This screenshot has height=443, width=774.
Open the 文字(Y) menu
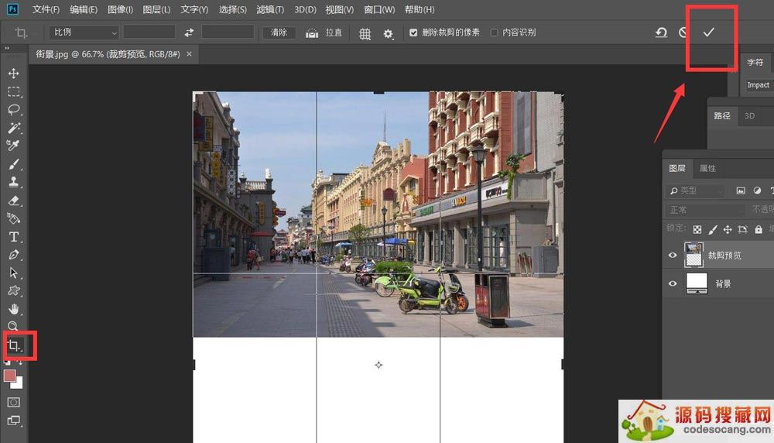[194, 9]
